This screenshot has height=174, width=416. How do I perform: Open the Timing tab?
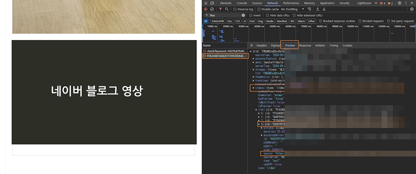point(334,46)
